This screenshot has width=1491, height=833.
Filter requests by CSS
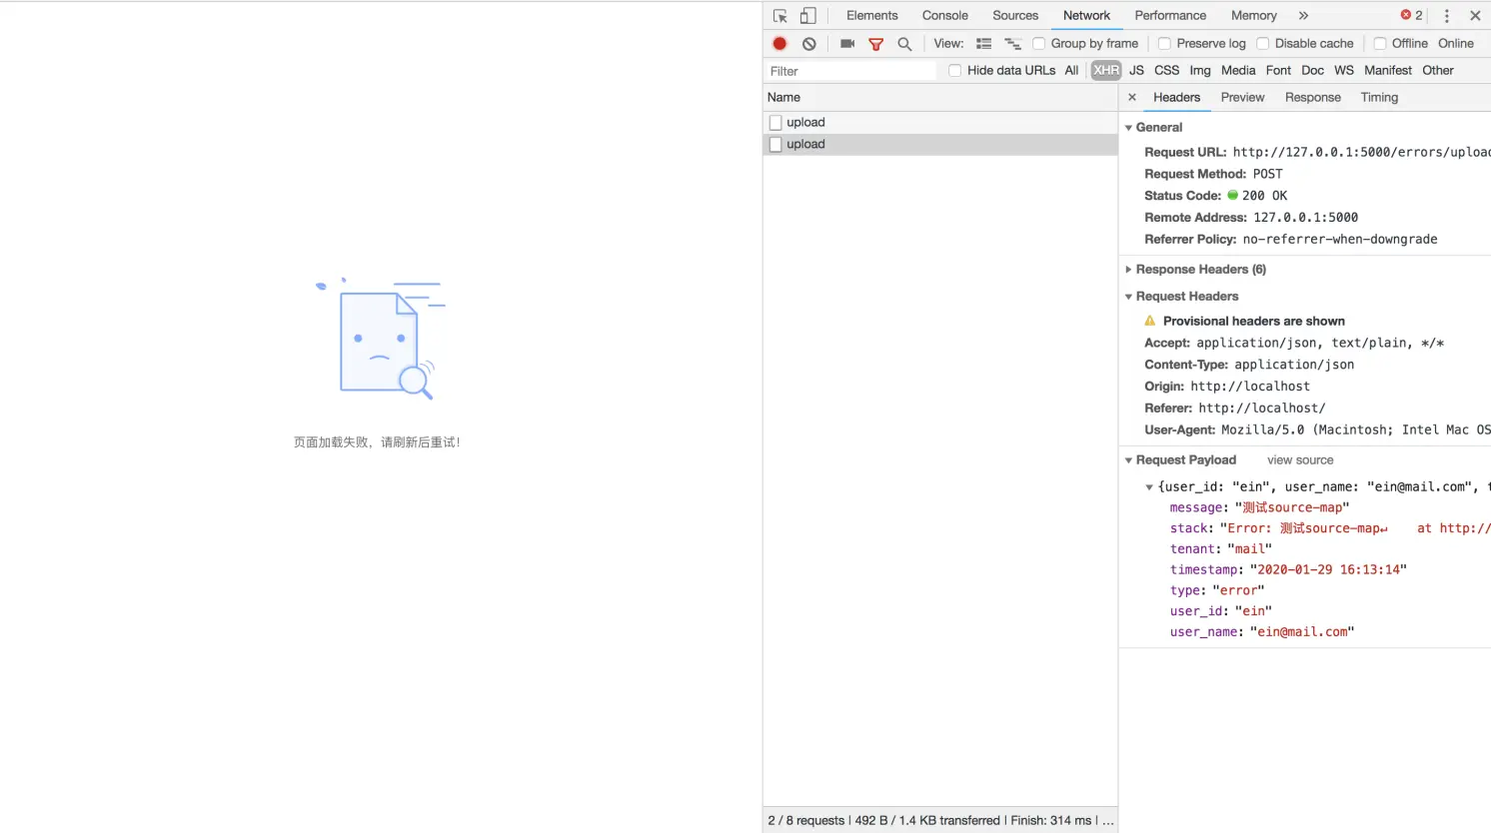(x=1166, y=71)
